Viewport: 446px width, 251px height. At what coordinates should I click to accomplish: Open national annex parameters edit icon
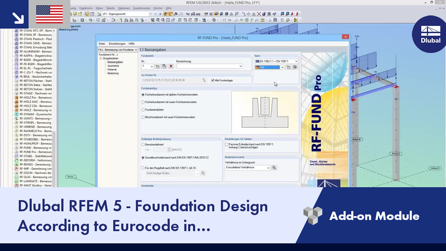(295, 68)
